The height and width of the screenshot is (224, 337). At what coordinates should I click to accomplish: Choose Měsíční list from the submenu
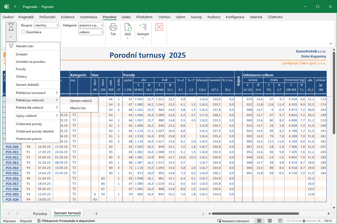click(79, 108)
